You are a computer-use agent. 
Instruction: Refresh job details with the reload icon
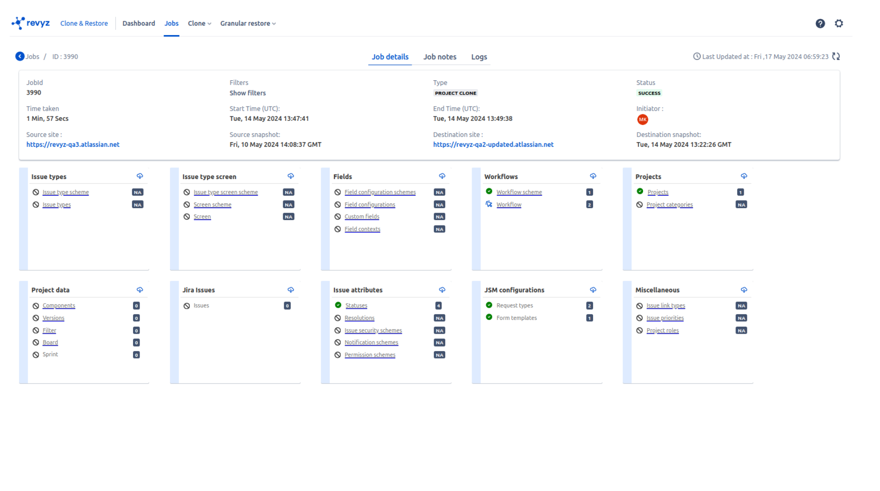pos(836,56)
